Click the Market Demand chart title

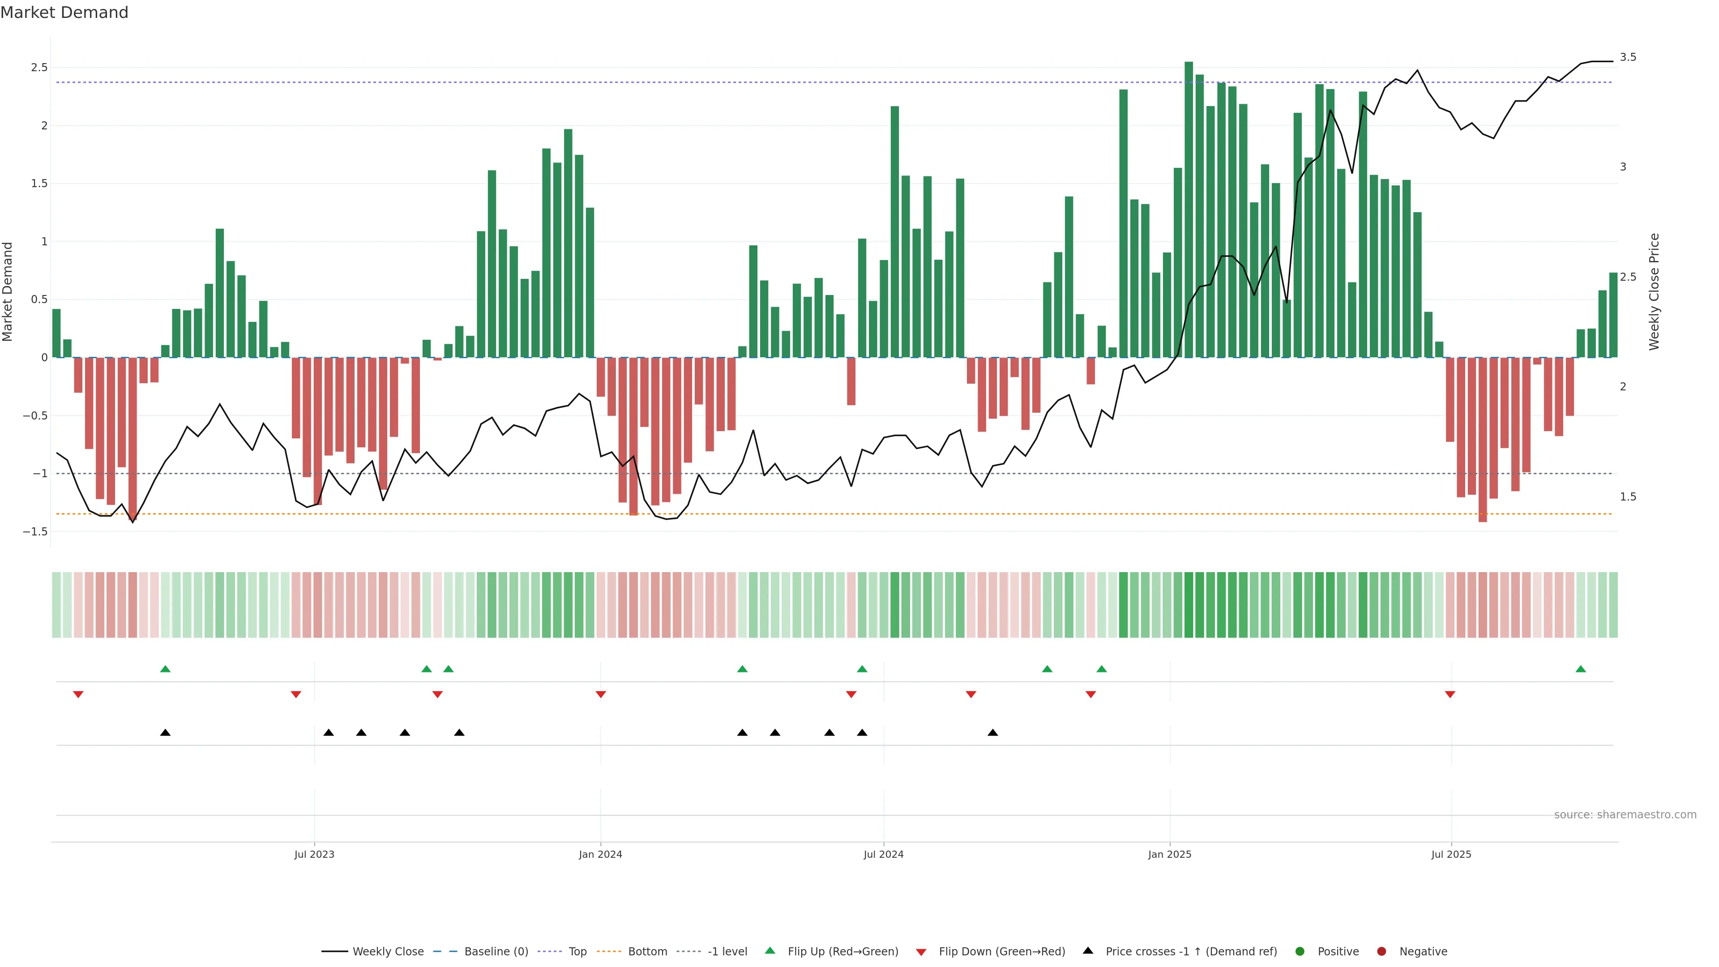pyautogui.click(x=64, y=13)
